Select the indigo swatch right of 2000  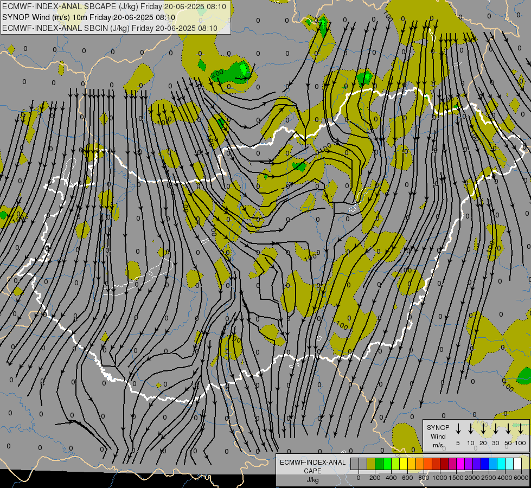pyautogui.click(x=477, y=464)
